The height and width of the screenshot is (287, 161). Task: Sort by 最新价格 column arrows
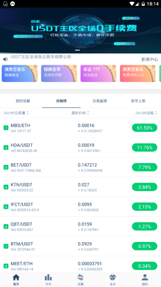click(x=88, y=113)
